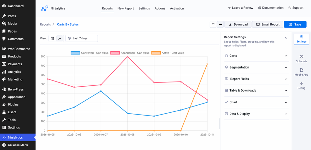Click the Payments dollar icon
This screenshot has width=311, height=150.
point(4,64)
